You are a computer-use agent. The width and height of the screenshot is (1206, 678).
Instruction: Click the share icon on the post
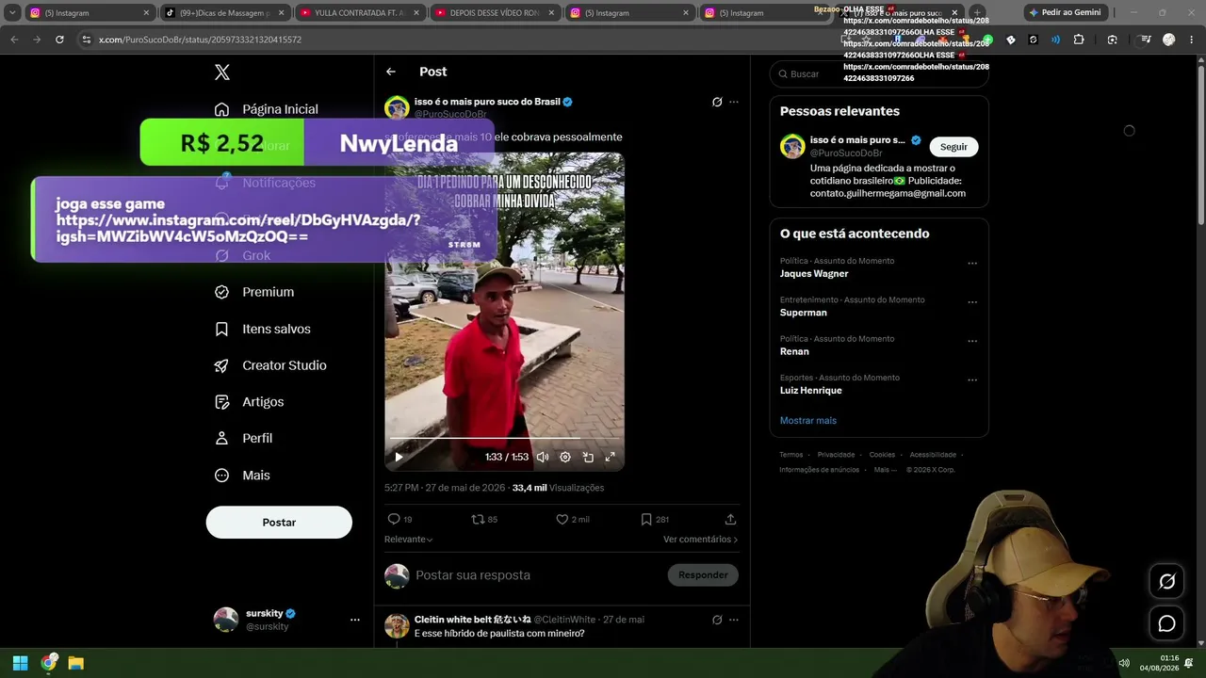(x=730, y=519)
